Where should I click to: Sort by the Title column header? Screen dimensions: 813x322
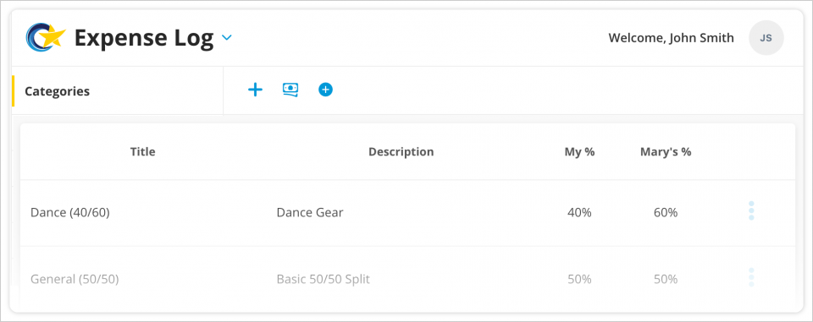point(142,151)
